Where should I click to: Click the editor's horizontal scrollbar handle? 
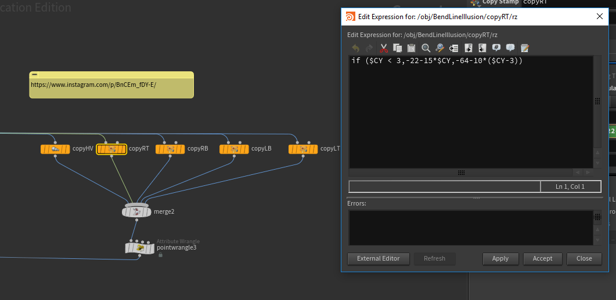[461, 173]
